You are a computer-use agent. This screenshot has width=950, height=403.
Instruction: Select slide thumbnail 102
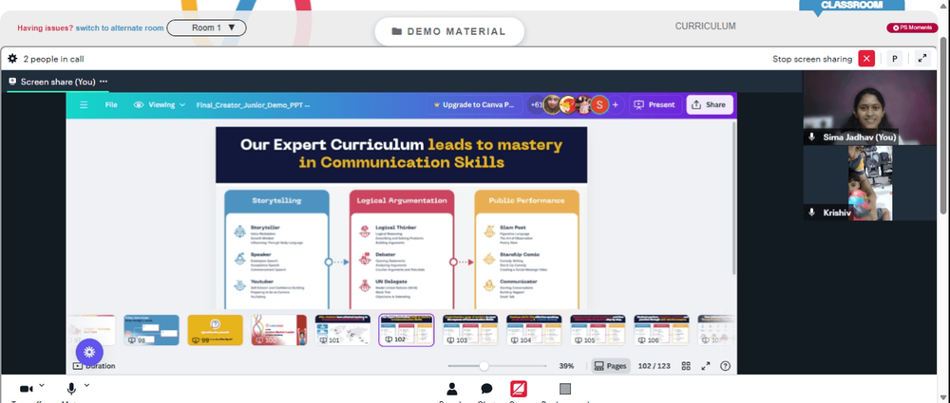tap(407, 330)
